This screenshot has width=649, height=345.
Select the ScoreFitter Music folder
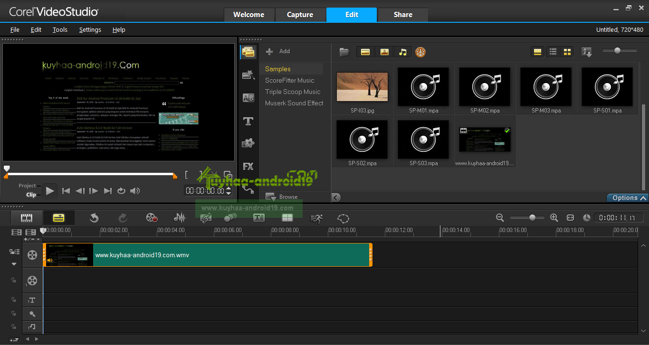coord(290,80)
